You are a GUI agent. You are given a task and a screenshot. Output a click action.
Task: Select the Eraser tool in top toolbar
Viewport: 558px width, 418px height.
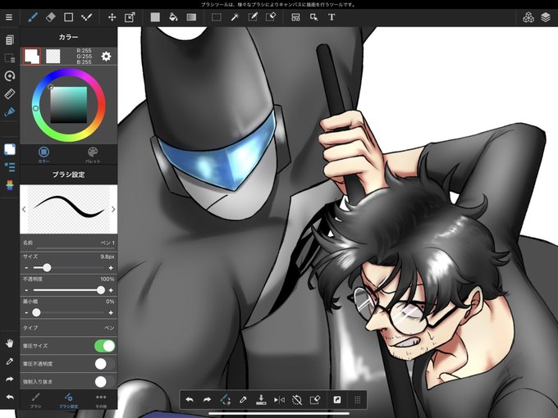click(51, 17)
